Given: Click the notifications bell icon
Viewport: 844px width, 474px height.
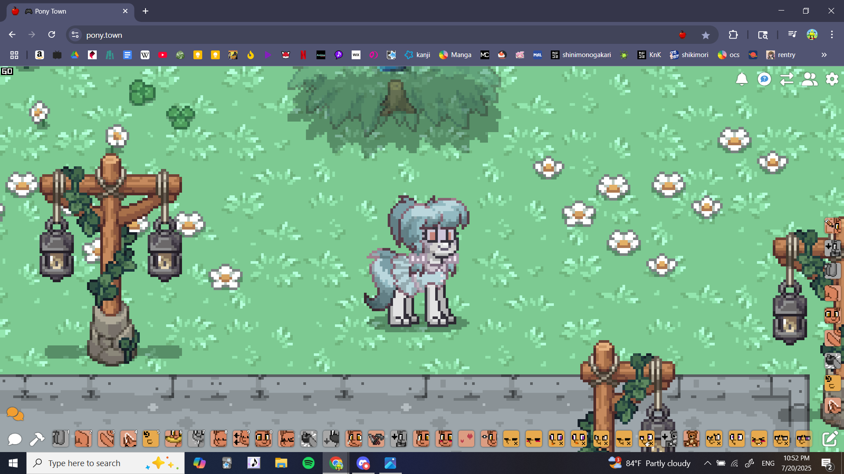Looking at the screenshot, I should (742, 79).
